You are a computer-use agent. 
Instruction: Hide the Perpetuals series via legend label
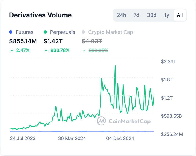(x=63, y=32)
